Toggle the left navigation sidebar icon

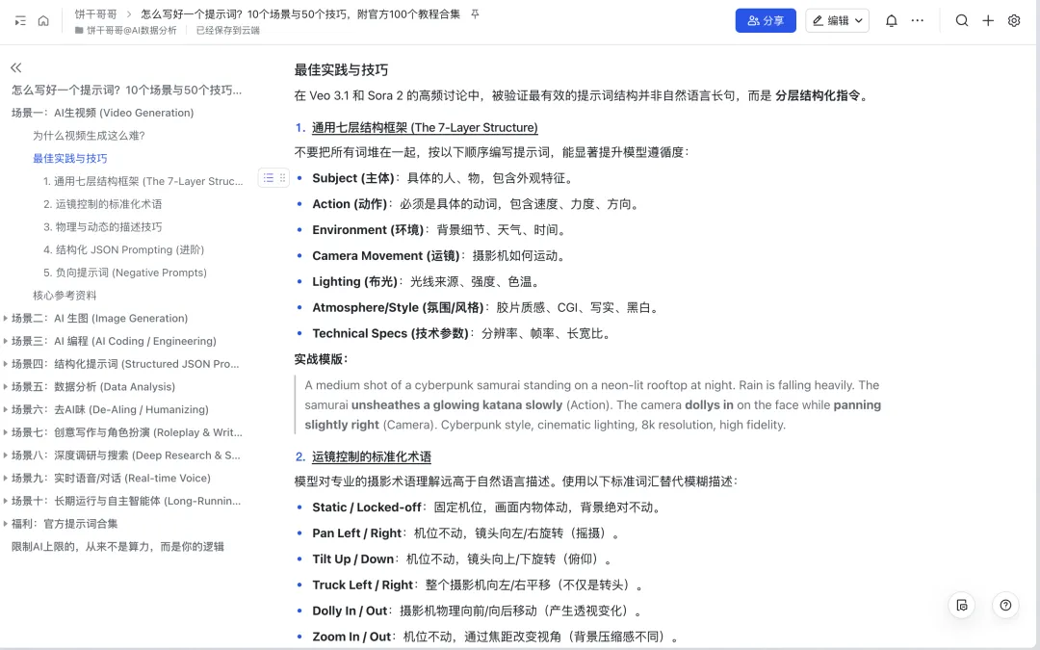[x=20, y=20]
